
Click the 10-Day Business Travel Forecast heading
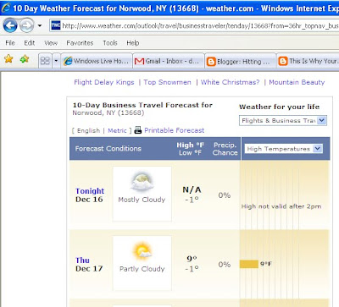(x=142, y=105)
